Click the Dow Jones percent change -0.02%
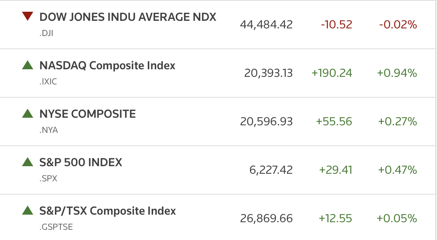437x240 pixels. pos(398,25)
